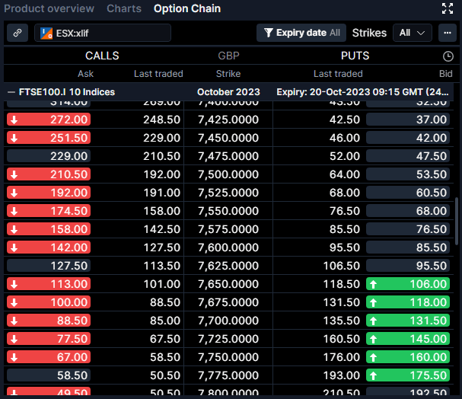Click the red down arrow on 272.00 ask
Viewport: 462px width, 399px height.
click(x=15, y=120)
